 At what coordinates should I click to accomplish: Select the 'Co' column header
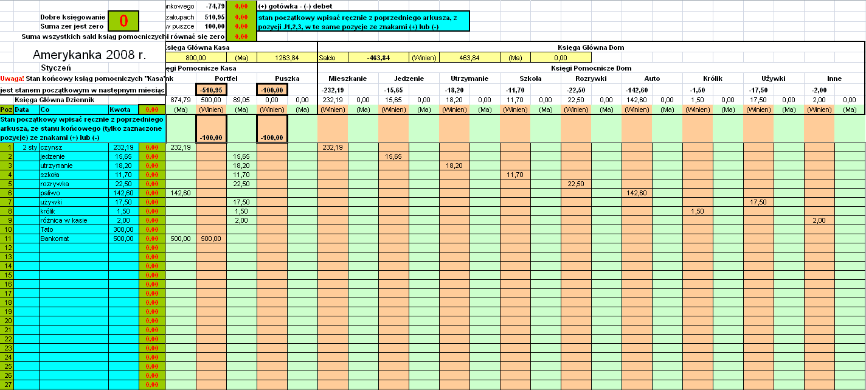(x=74, y=110)
